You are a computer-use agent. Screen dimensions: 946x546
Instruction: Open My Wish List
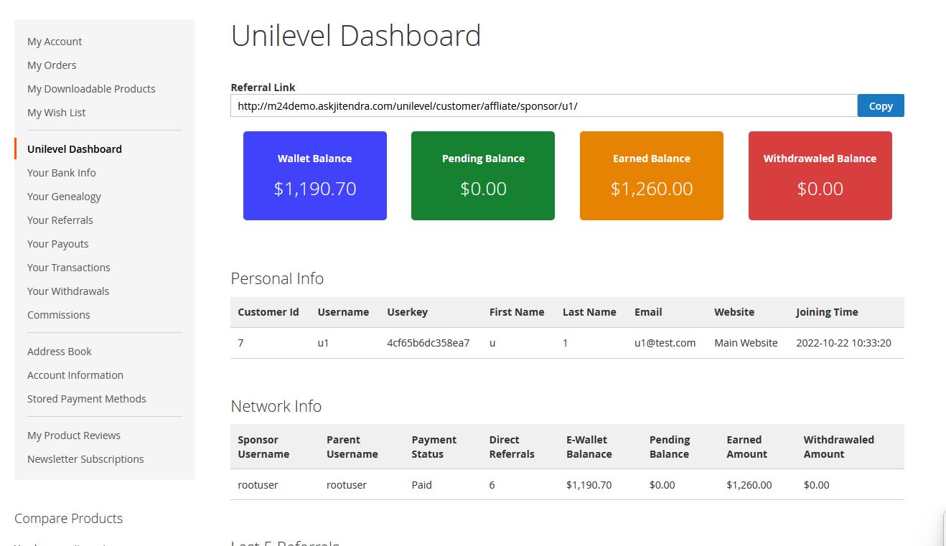pyautogui.click(x=57, y=113)
